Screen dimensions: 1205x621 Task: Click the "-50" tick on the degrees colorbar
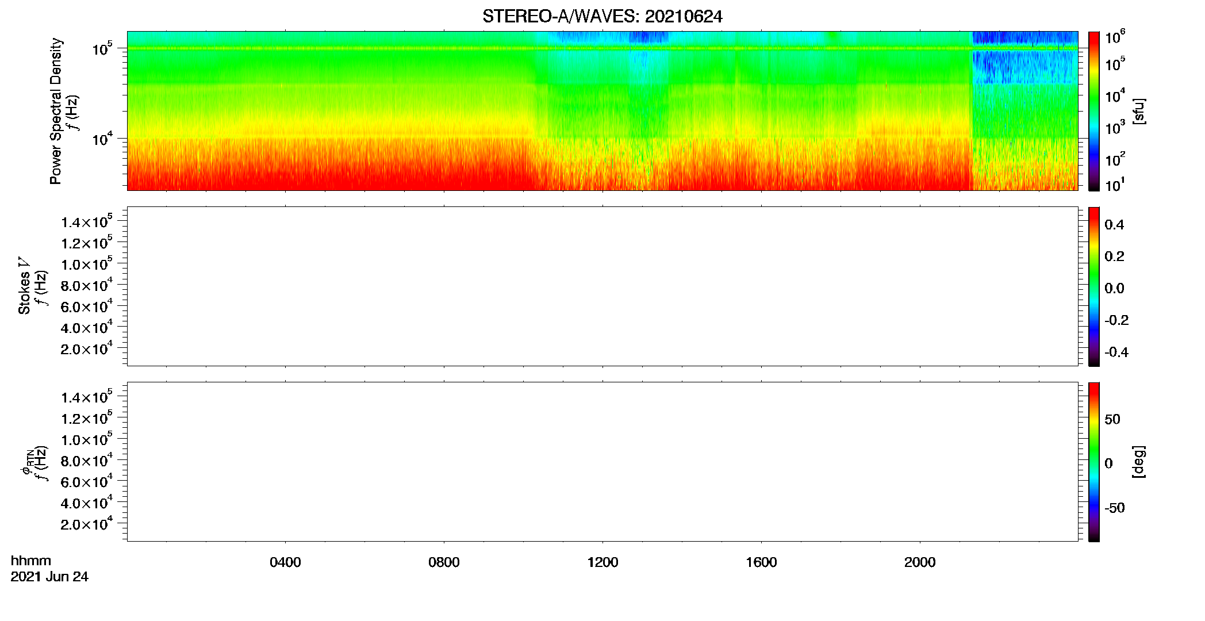[1115, 508]
